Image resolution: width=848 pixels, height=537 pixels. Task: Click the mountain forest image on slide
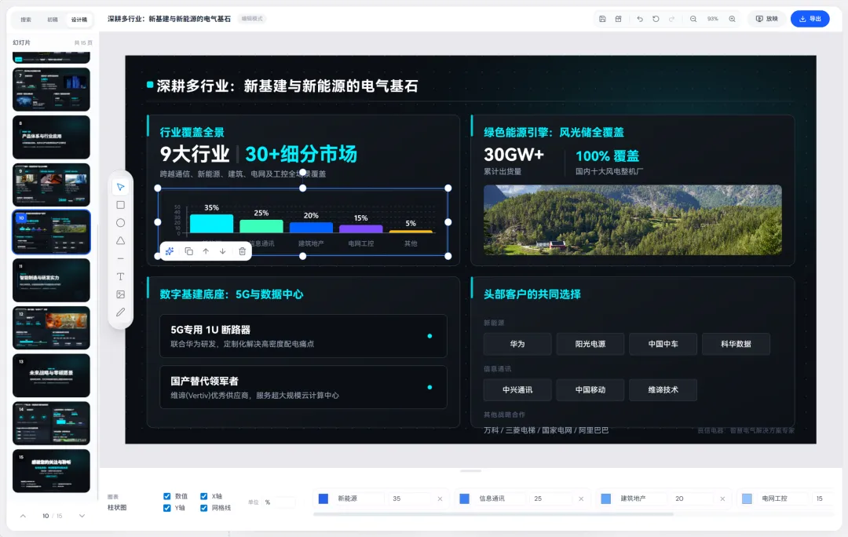coord(633,220)
